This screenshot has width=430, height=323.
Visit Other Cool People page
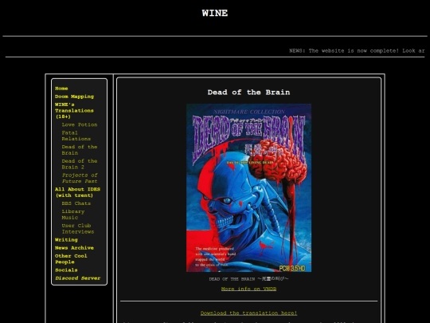coord(71,259)
